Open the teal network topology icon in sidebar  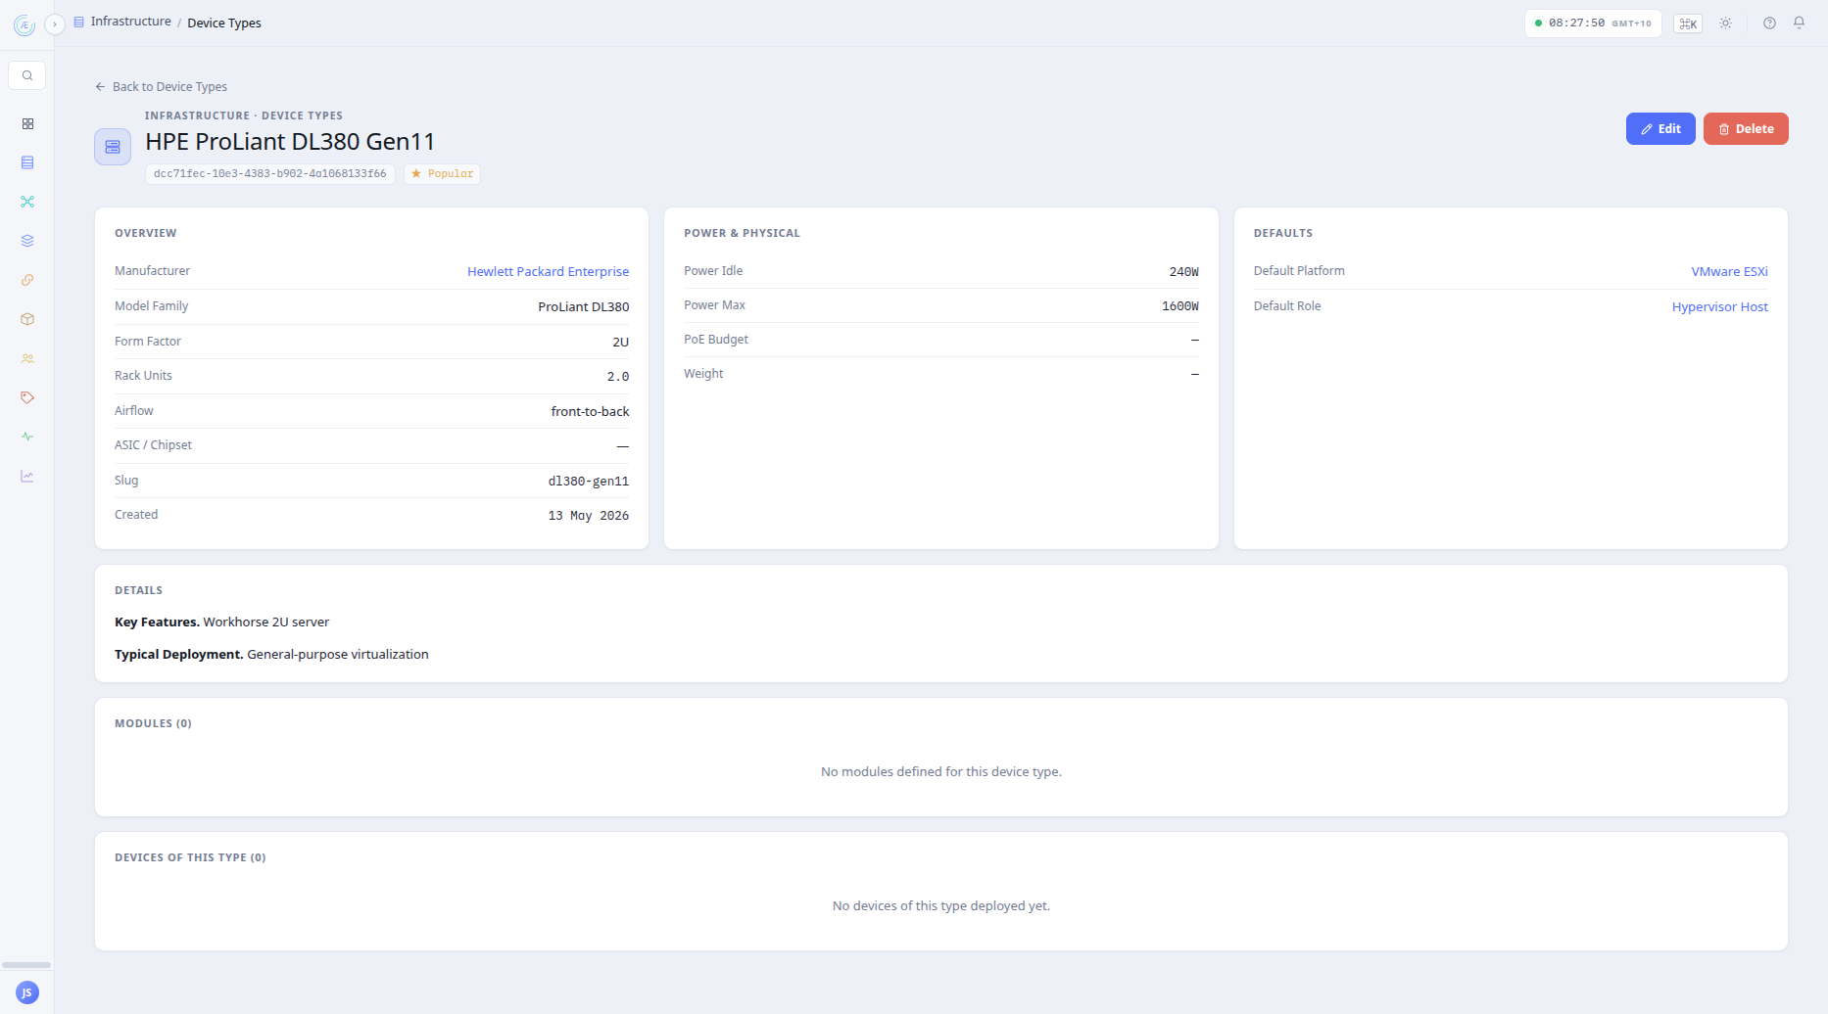pos(27,202)
